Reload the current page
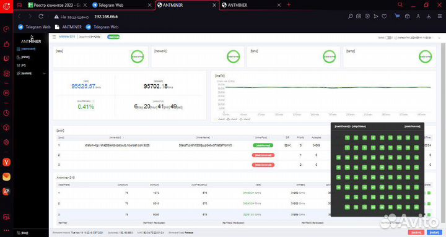446x237 pixels. click(x=41, y=17)
